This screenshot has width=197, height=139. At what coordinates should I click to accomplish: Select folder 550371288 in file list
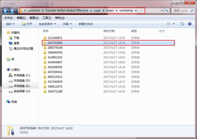pyautogui.click(x=55, y=91)
